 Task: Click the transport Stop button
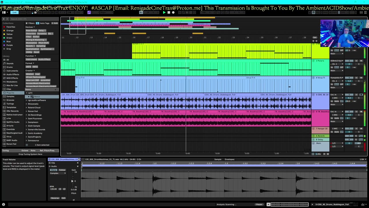169,12
